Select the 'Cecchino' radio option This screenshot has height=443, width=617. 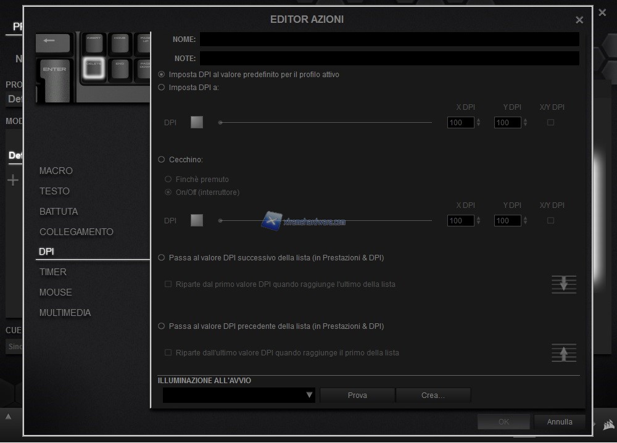(162, 159)
